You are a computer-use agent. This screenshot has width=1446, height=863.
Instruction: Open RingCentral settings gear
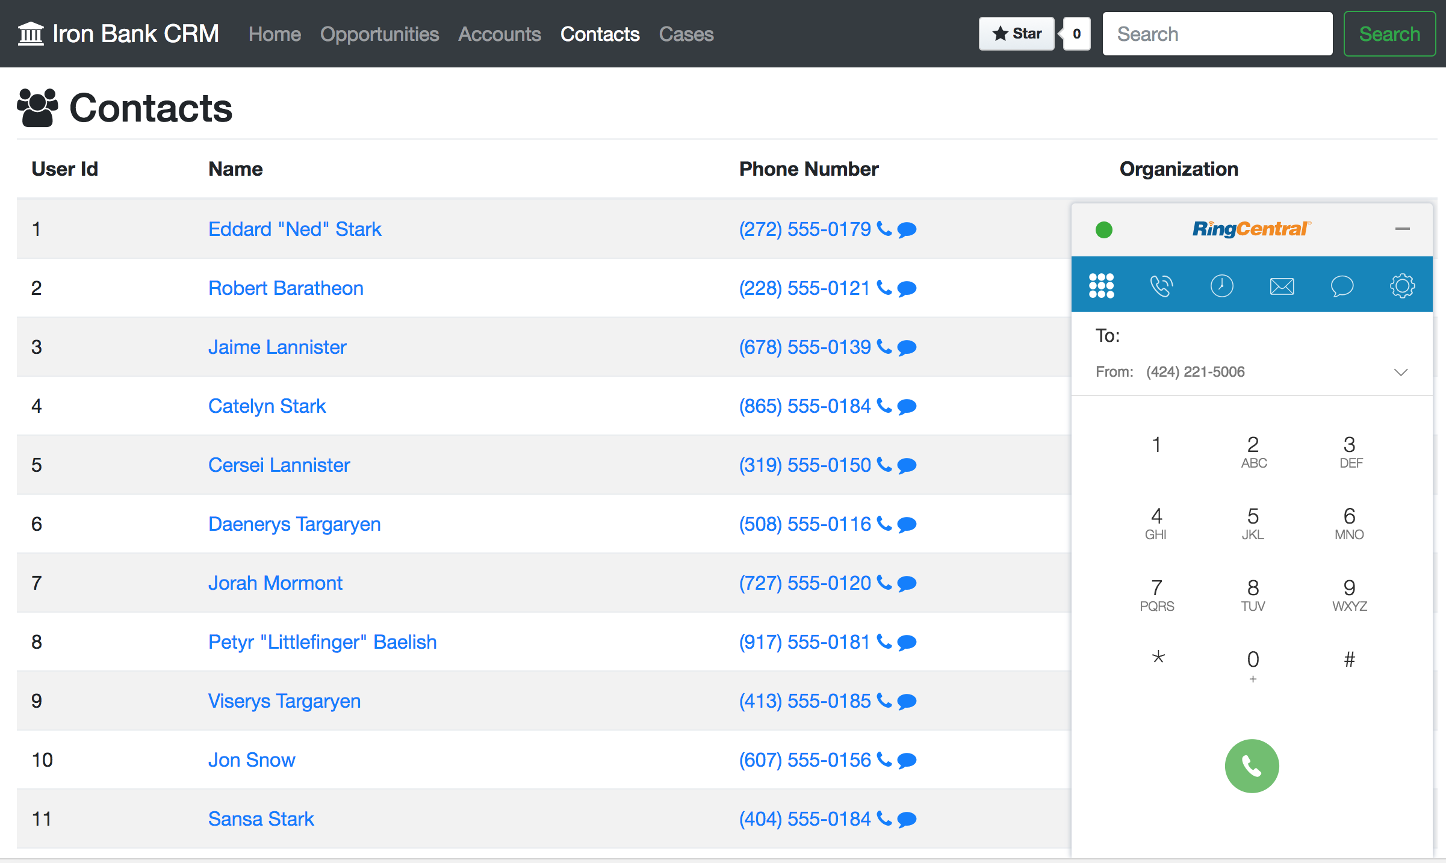[1403, 285]
